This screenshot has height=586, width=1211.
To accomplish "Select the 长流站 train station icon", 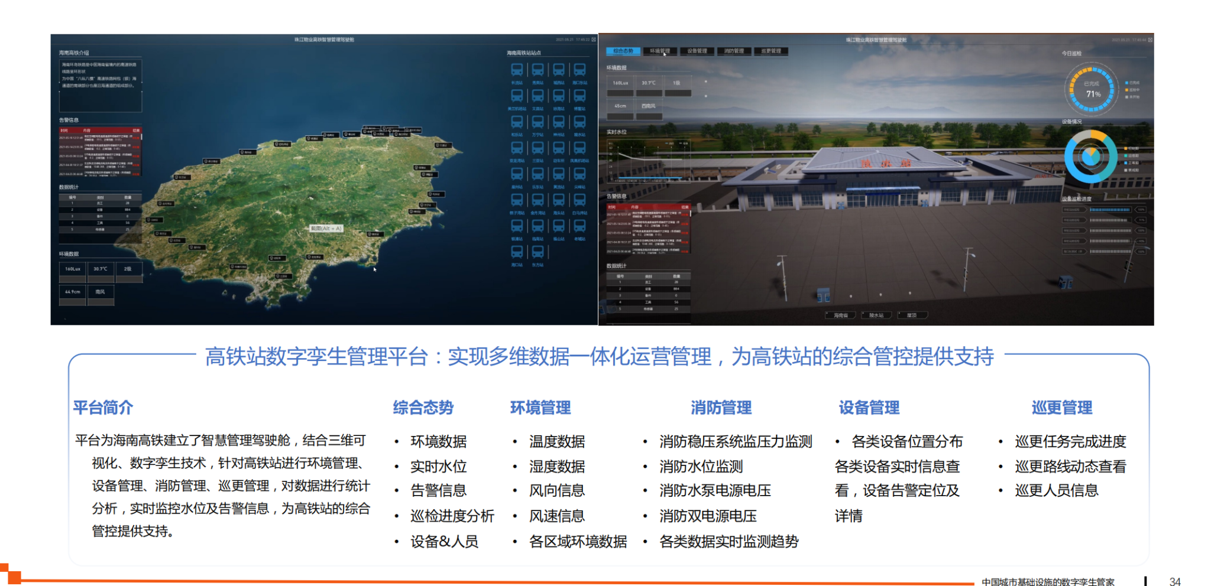I will coord(516,70).
